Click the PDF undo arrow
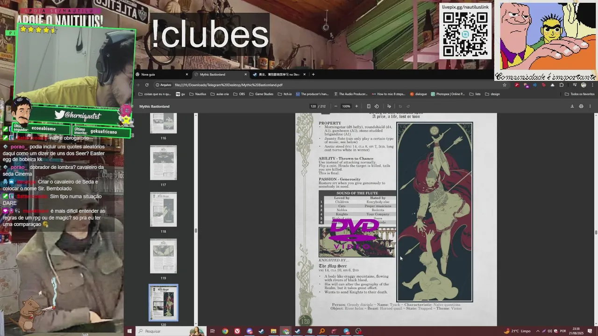 [x=400, y=106]
